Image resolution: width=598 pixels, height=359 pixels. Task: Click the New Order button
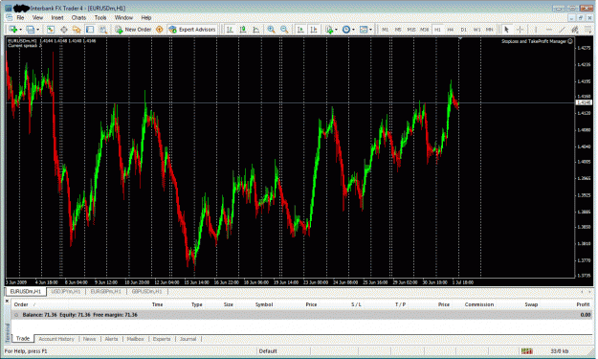134,30
